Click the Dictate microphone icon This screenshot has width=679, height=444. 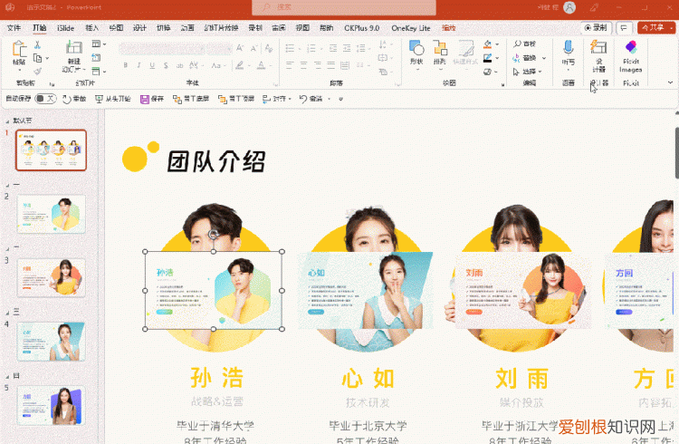click(x=569, y=47)
